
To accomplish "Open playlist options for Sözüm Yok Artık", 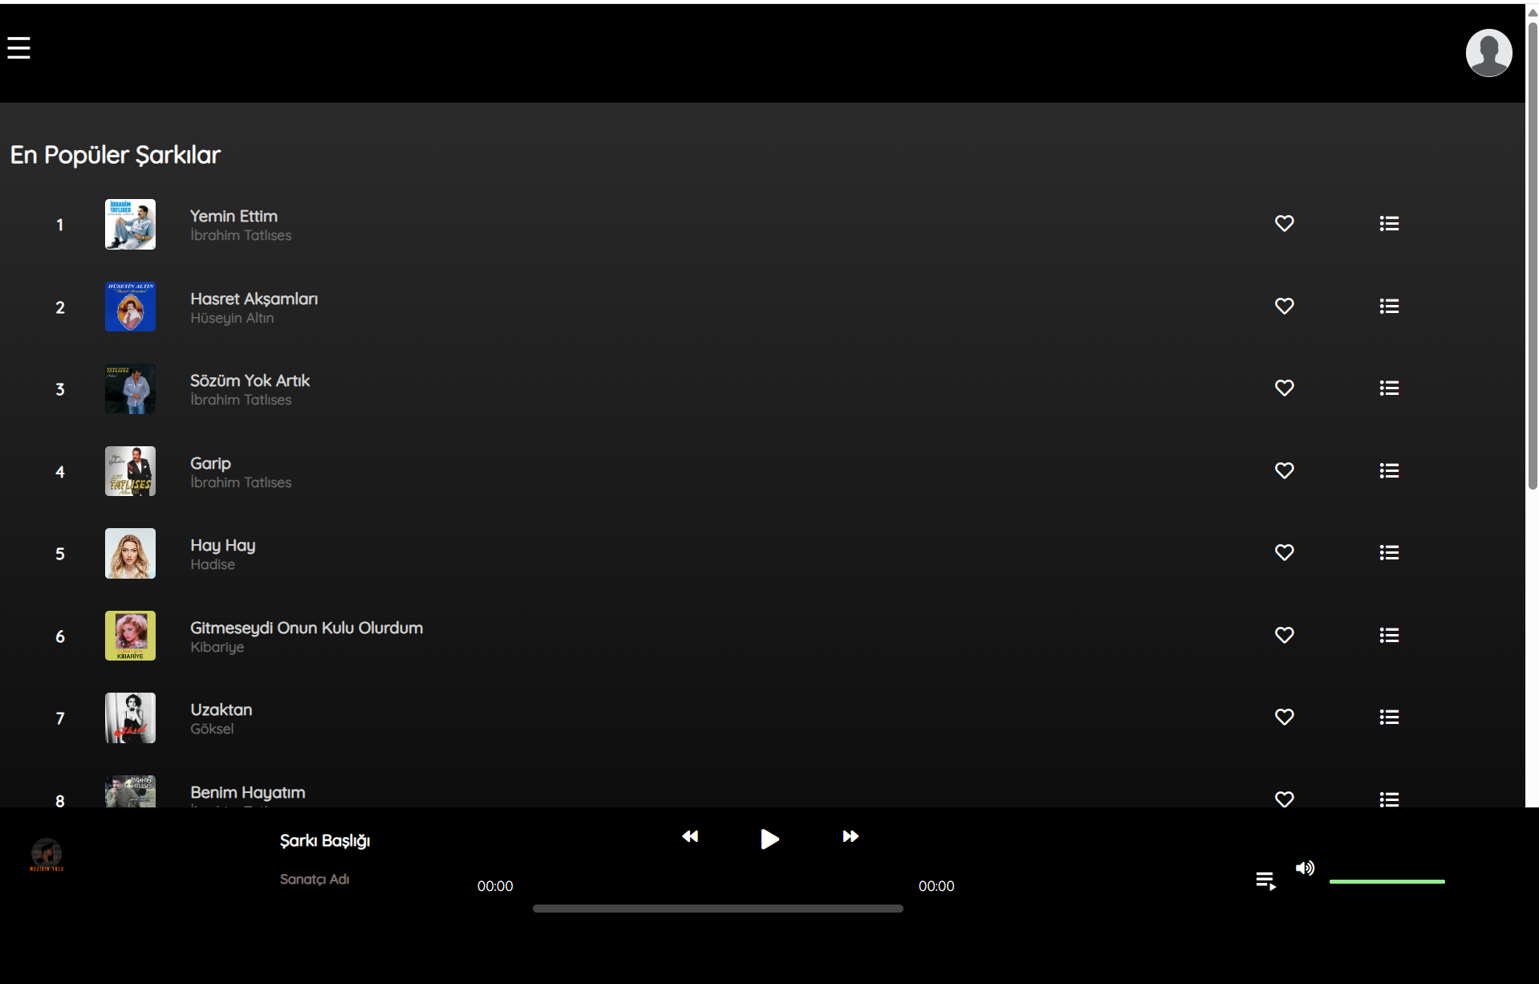I will coord(1389,388).
